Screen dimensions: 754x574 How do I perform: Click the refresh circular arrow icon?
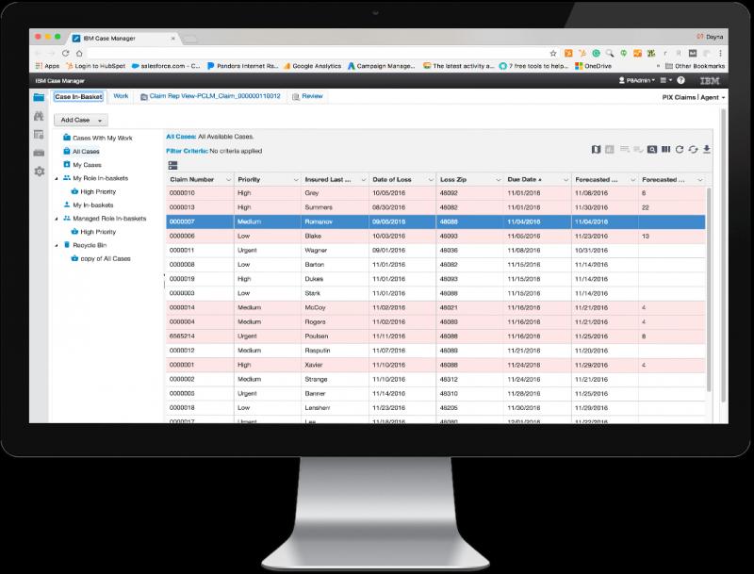tap(679, 150)
